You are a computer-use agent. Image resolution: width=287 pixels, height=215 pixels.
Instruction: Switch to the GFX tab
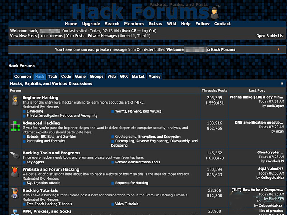click(124, 76)
